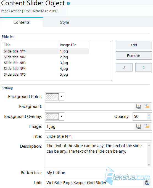153x188 pixels.
Task: Click the Opacity value field
Action: (140, 116)
